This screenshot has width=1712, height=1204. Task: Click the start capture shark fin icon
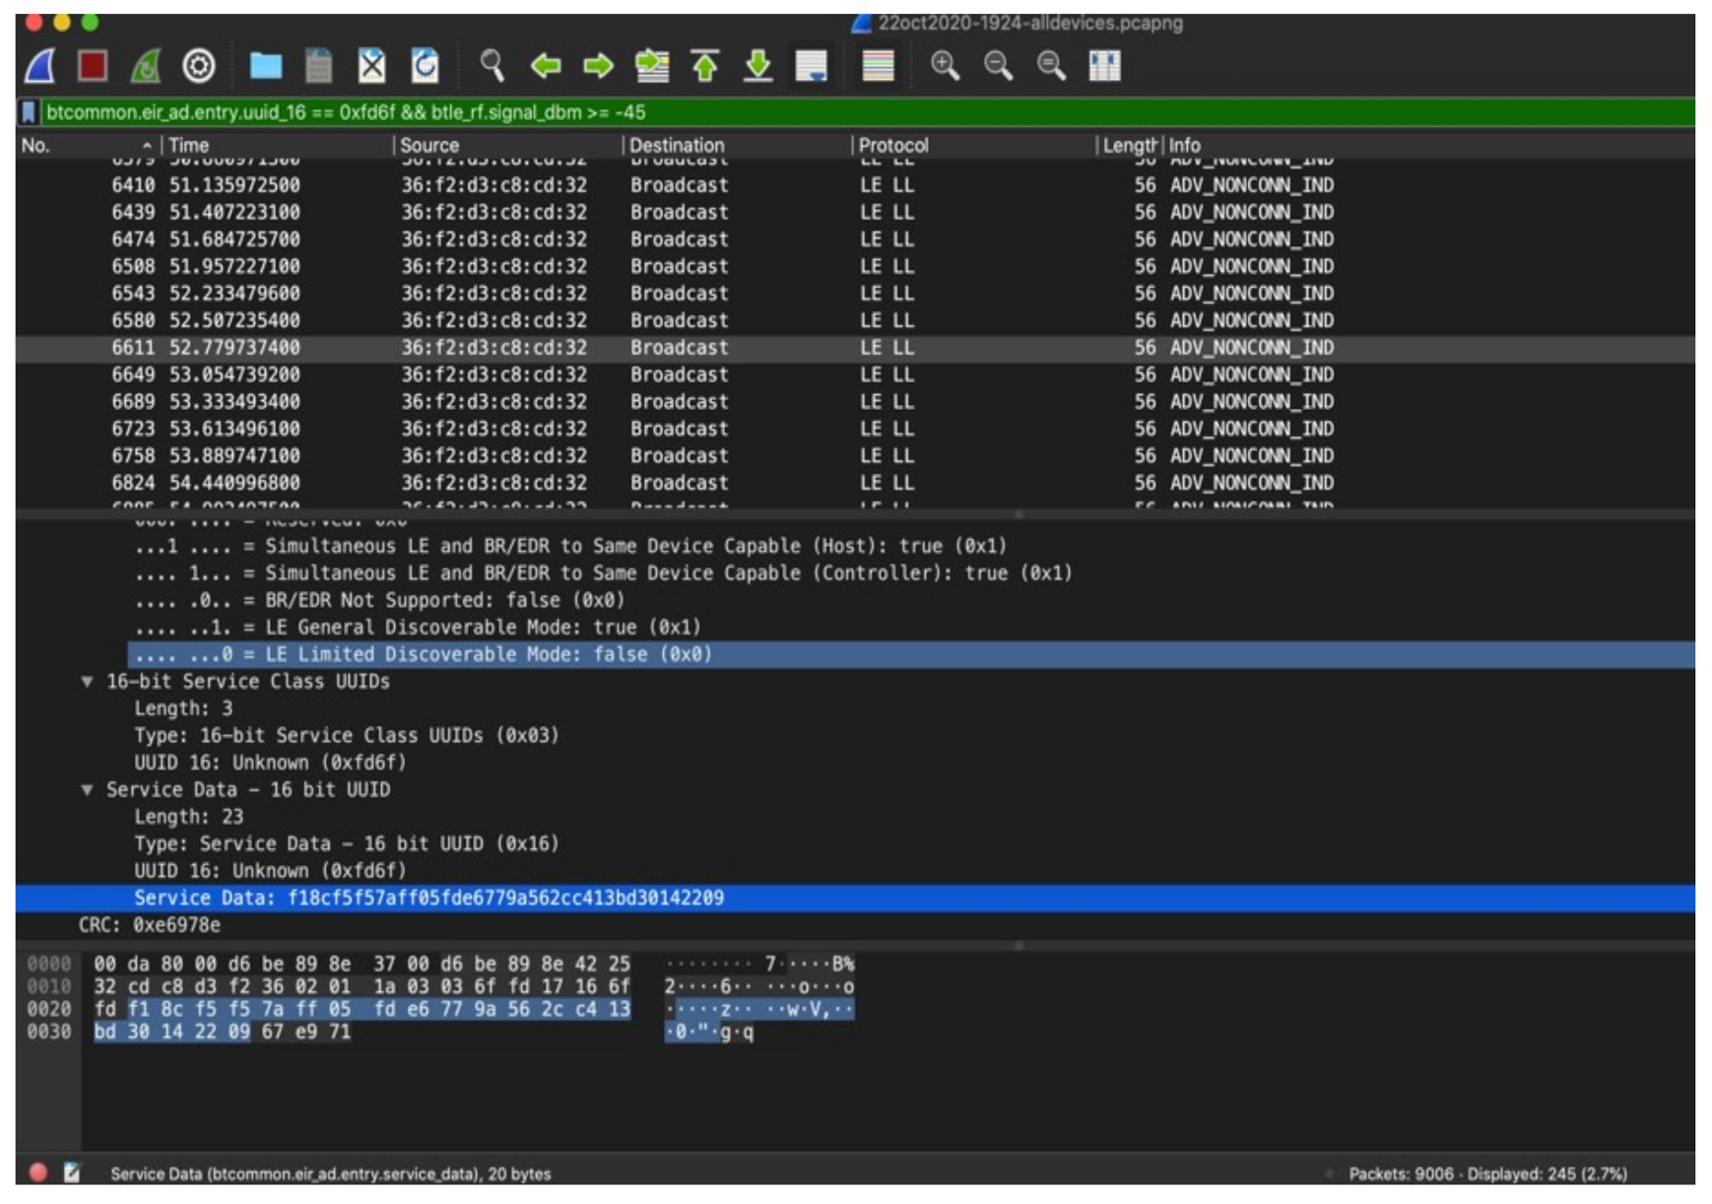click(x=40, y=66)
